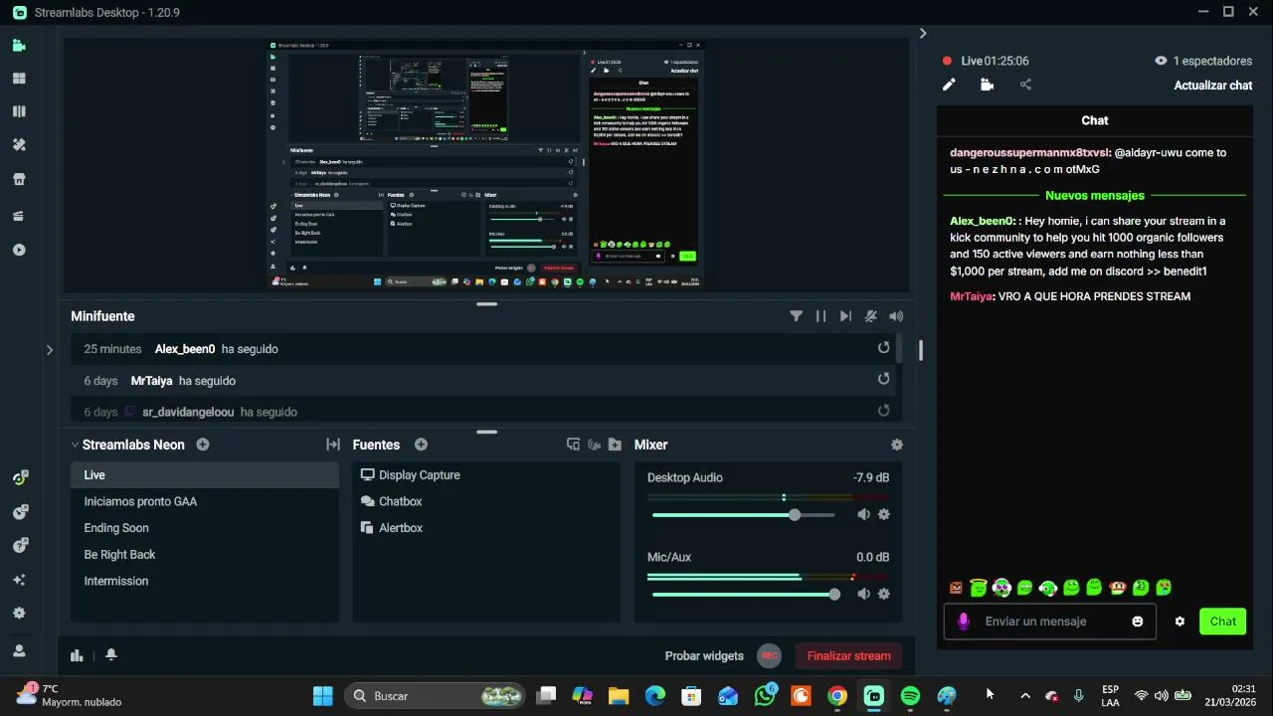
Task: Open the performance stats bar chart icon
Action: pos(77,655)
